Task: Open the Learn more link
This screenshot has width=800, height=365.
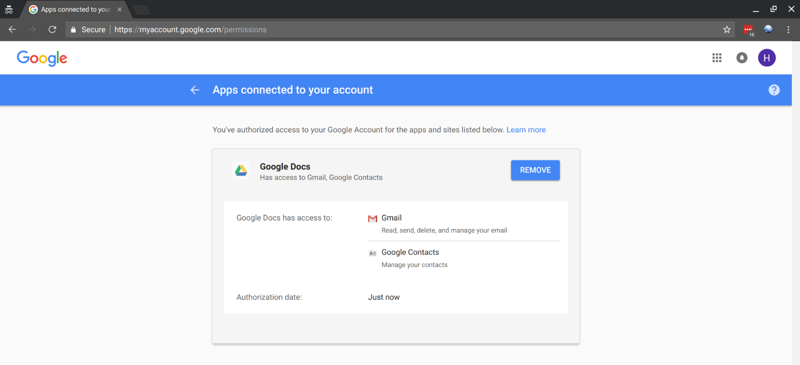Action: pos(526,130)
